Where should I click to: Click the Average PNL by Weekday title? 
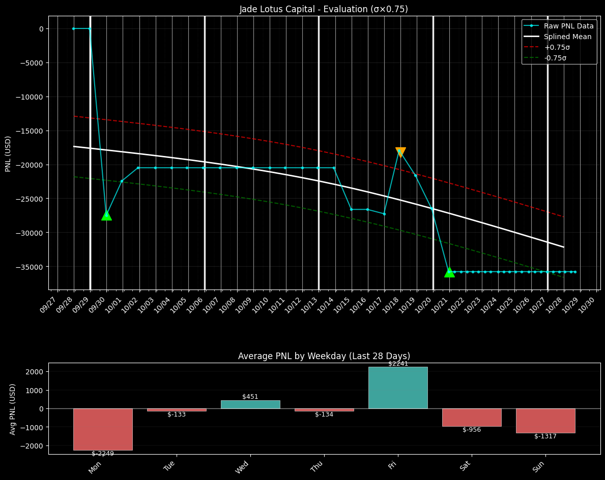tap(324, 356)
